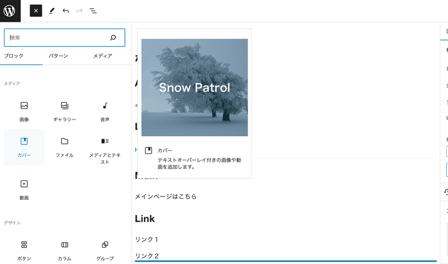Click the Snow Patrol cover preview image
The image size is (448, 264).
[x=194, y=88]
